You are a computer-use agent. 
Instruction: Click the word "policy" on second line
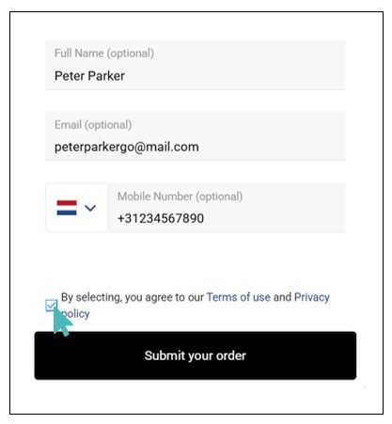coord(75,314)
